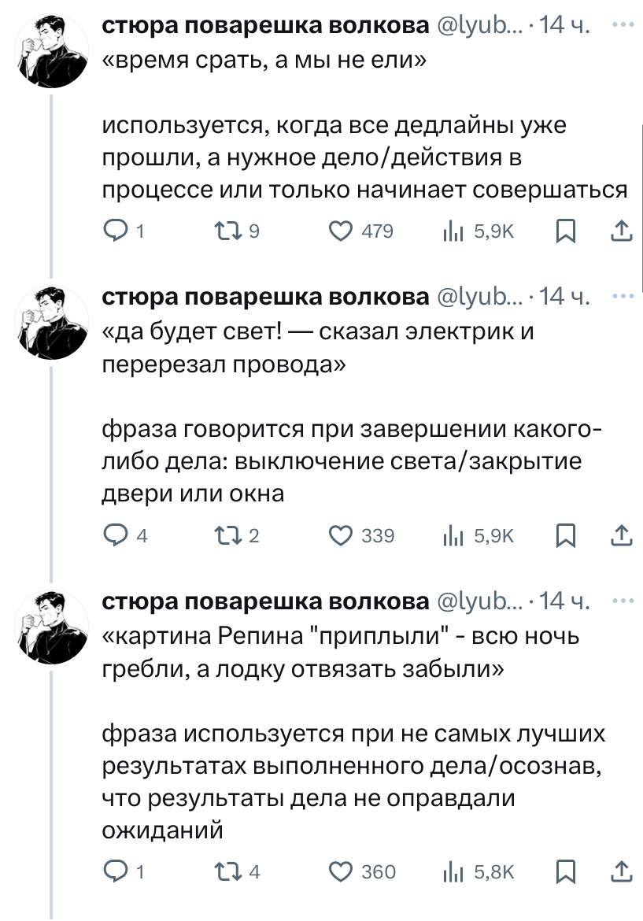Image resolution: width=643 pixels, height=921 pixels.
Task: Like the tweet with 339 likes
Action: point(342,535)
